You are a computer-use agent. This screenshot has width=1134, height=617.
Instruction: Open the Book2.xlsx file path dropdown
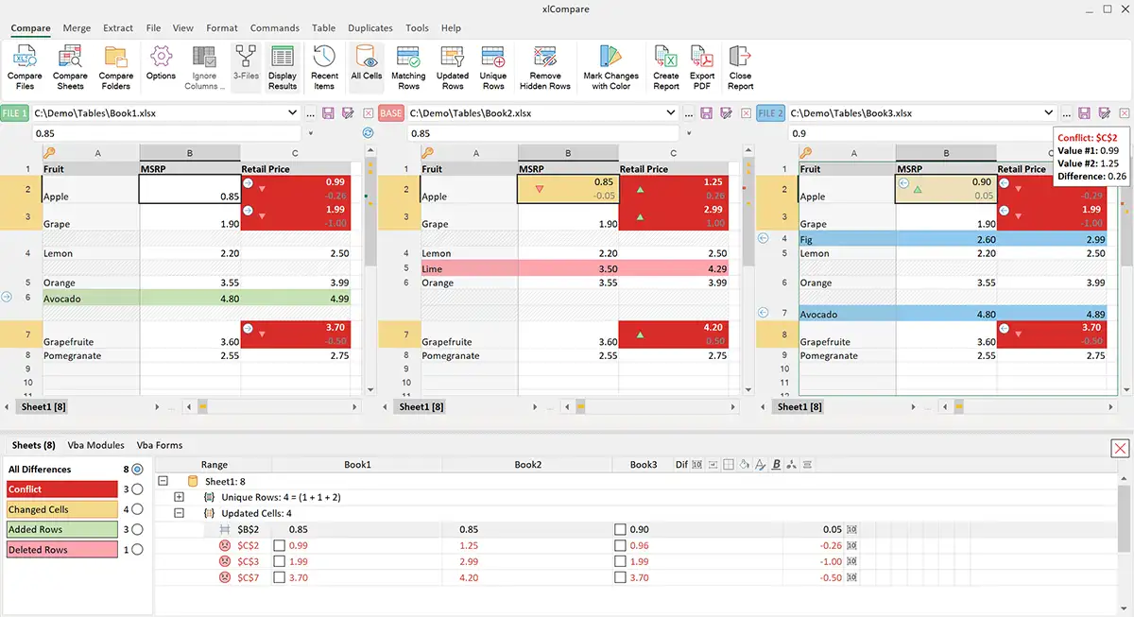672,112
